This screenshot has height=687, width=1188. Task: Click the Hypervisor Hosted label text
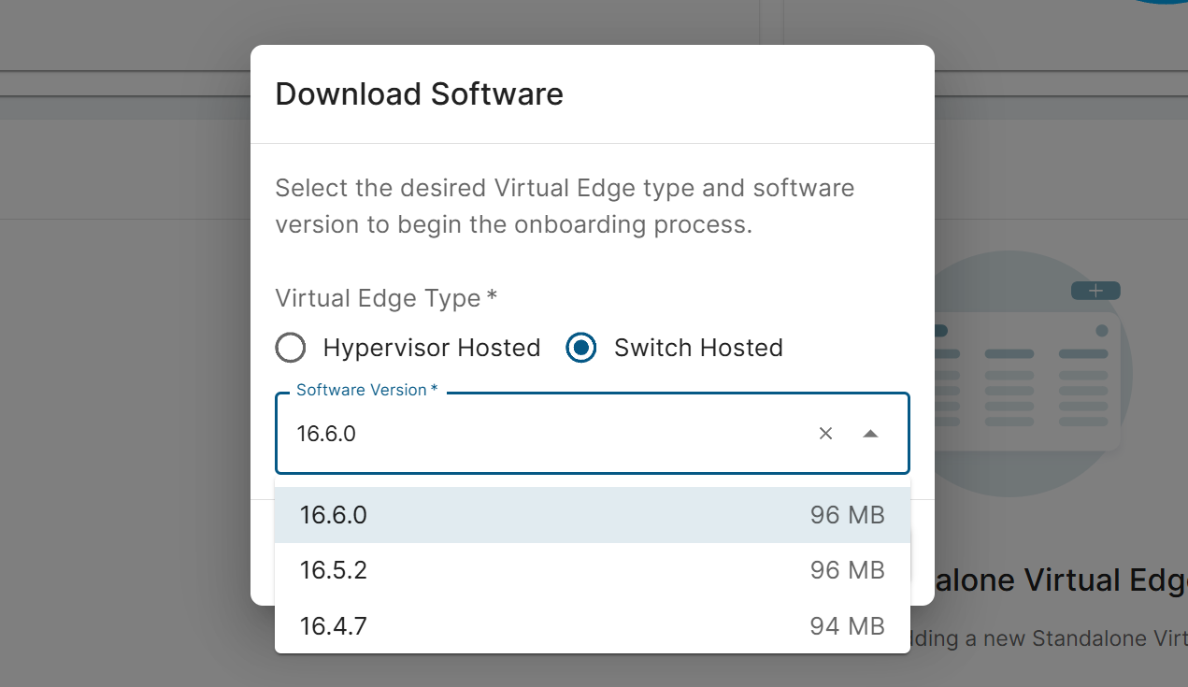(x=431, y=348)
